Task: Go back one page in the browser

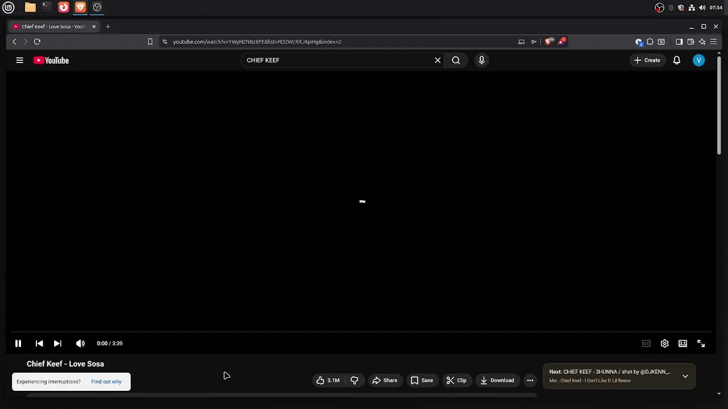Action: tap(14, 41)
